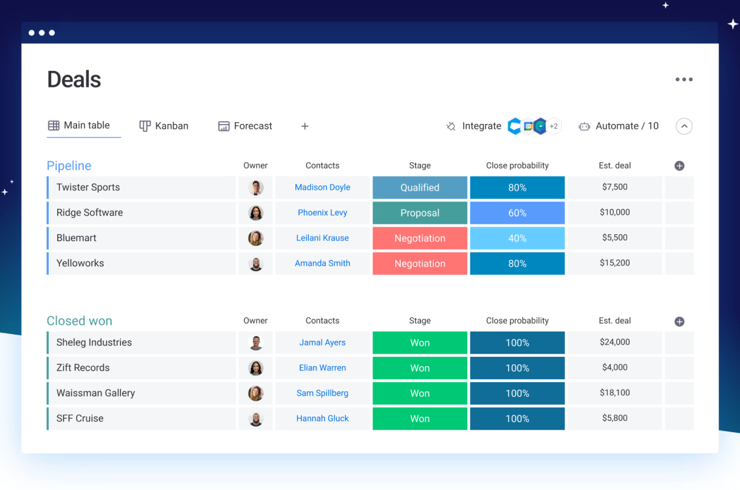740x490 pixels.
Task: Set Ridge Software 60% close probability
Action: tap(517, 213)
